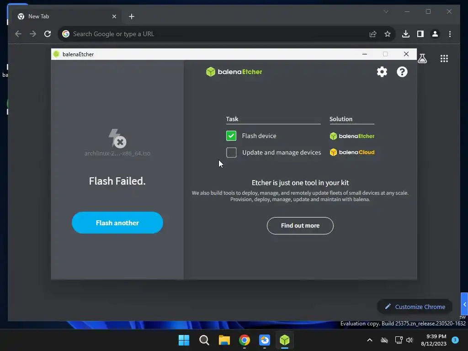Open balenaEtcher settings gear
This screenshot has height=351, width=468.
pyautogui.click(x=382, y=72)
